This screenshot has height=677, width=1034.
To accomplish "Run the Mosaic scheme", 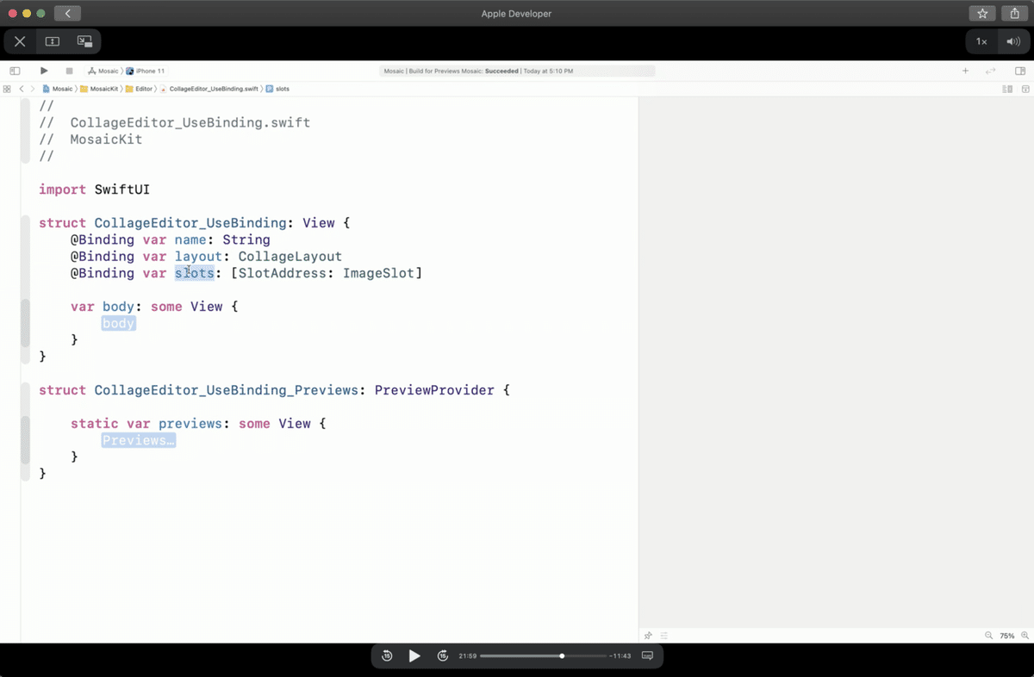I will (44, 71).
